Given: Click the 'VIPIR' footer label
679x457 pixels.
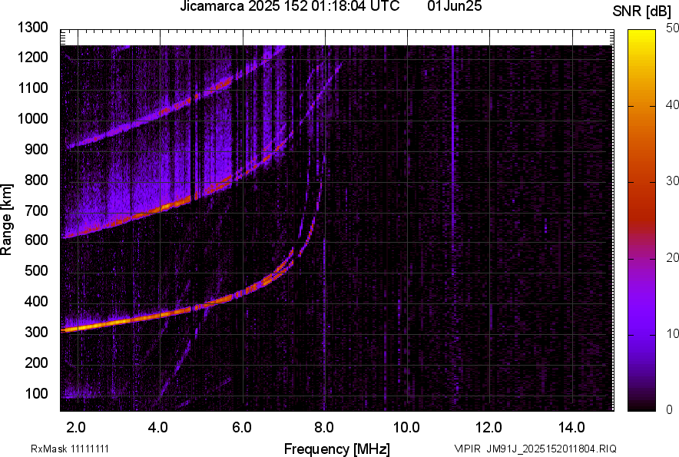Looking at the screenshot, I should pyautogui.click(x=467, y=449).
